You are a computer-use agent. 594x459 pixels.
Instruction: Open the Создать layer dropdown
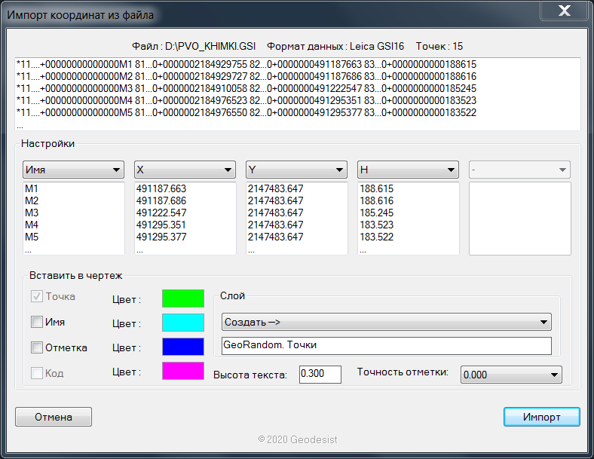pos(386,322)
